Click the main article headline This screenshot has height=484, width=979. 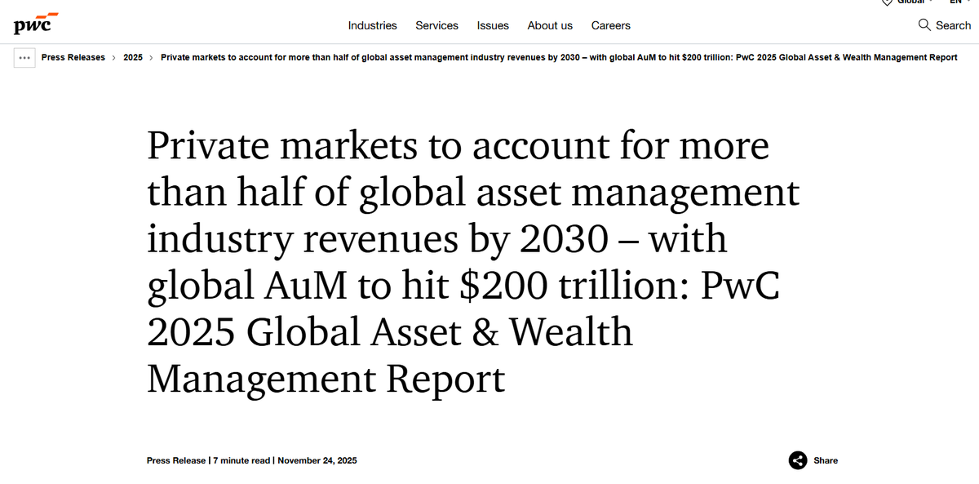473,263
